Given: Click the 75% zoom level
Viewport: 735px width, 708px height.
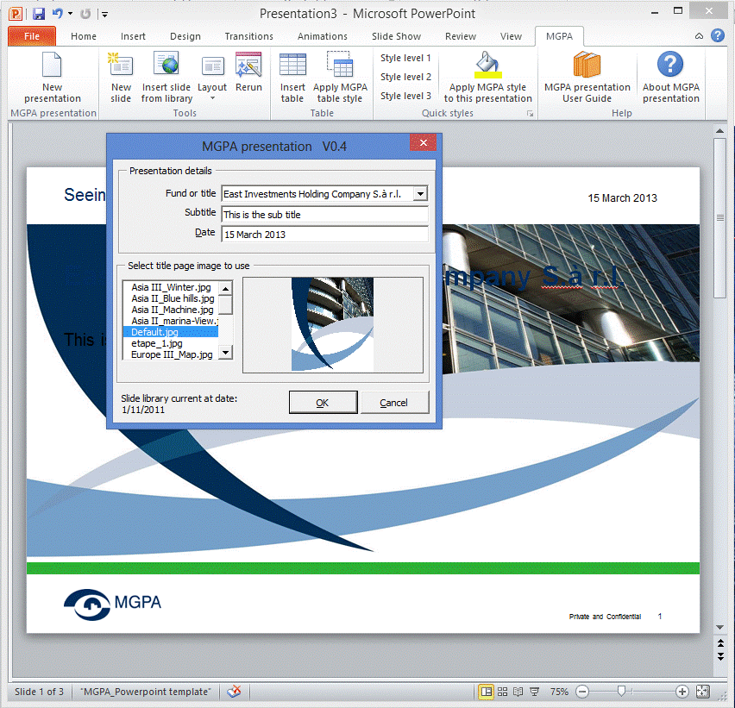Looking at the screenshot, I should point(559,692).
